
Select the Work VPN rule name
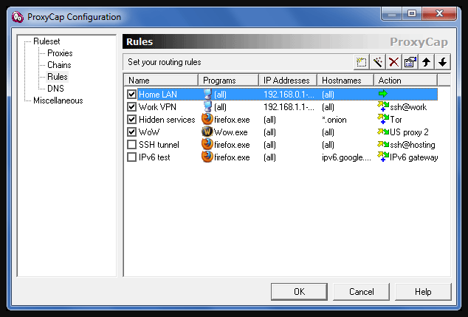click(x=157, y=107)
